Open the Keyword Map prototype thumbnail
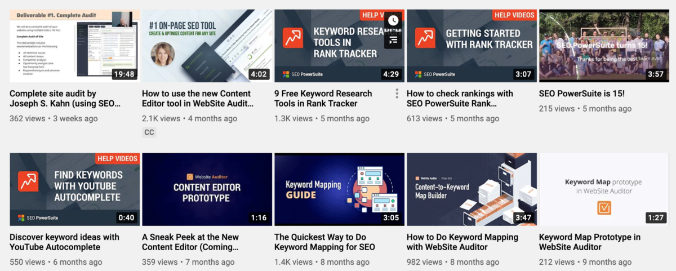 [x=604, y=189]
